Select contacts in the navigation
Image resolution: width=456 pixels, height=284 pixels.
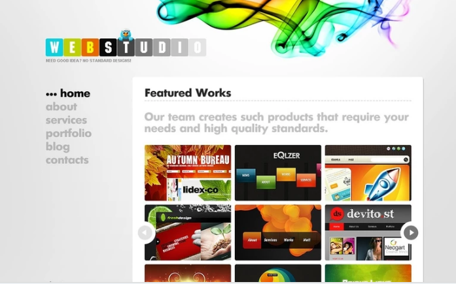[x=67, y=160]
